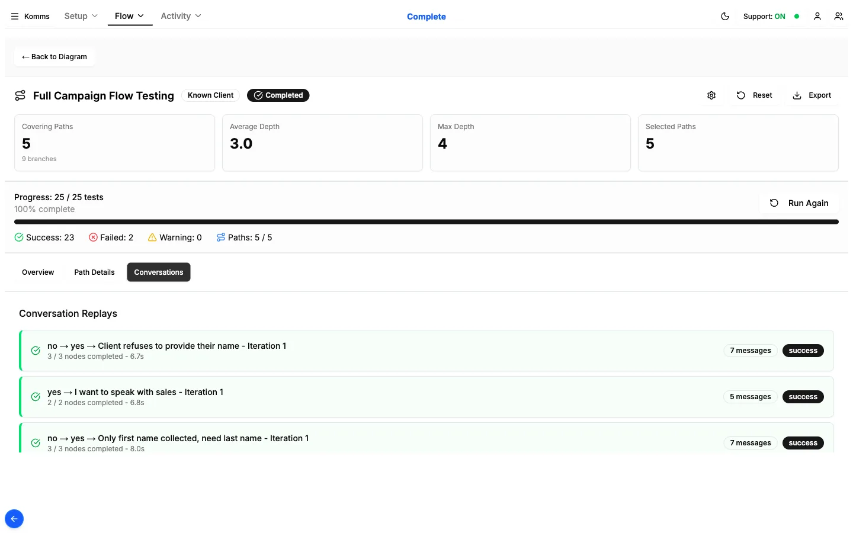Click the blue Paths icon in the stats row
Screen dimensions: 853x533
(221, 237)
